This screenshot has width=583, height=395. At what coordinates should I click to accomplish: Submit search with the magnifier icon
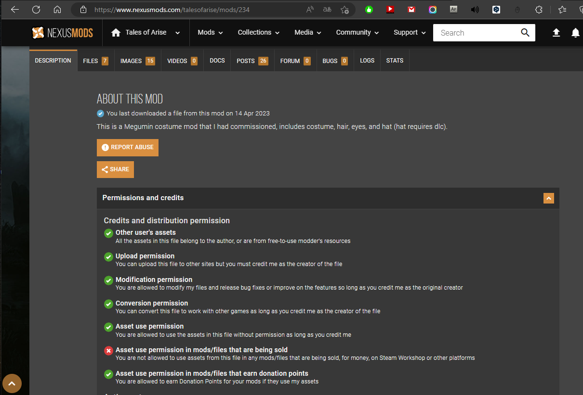525,33
